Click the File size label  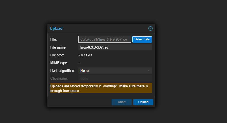57,55
